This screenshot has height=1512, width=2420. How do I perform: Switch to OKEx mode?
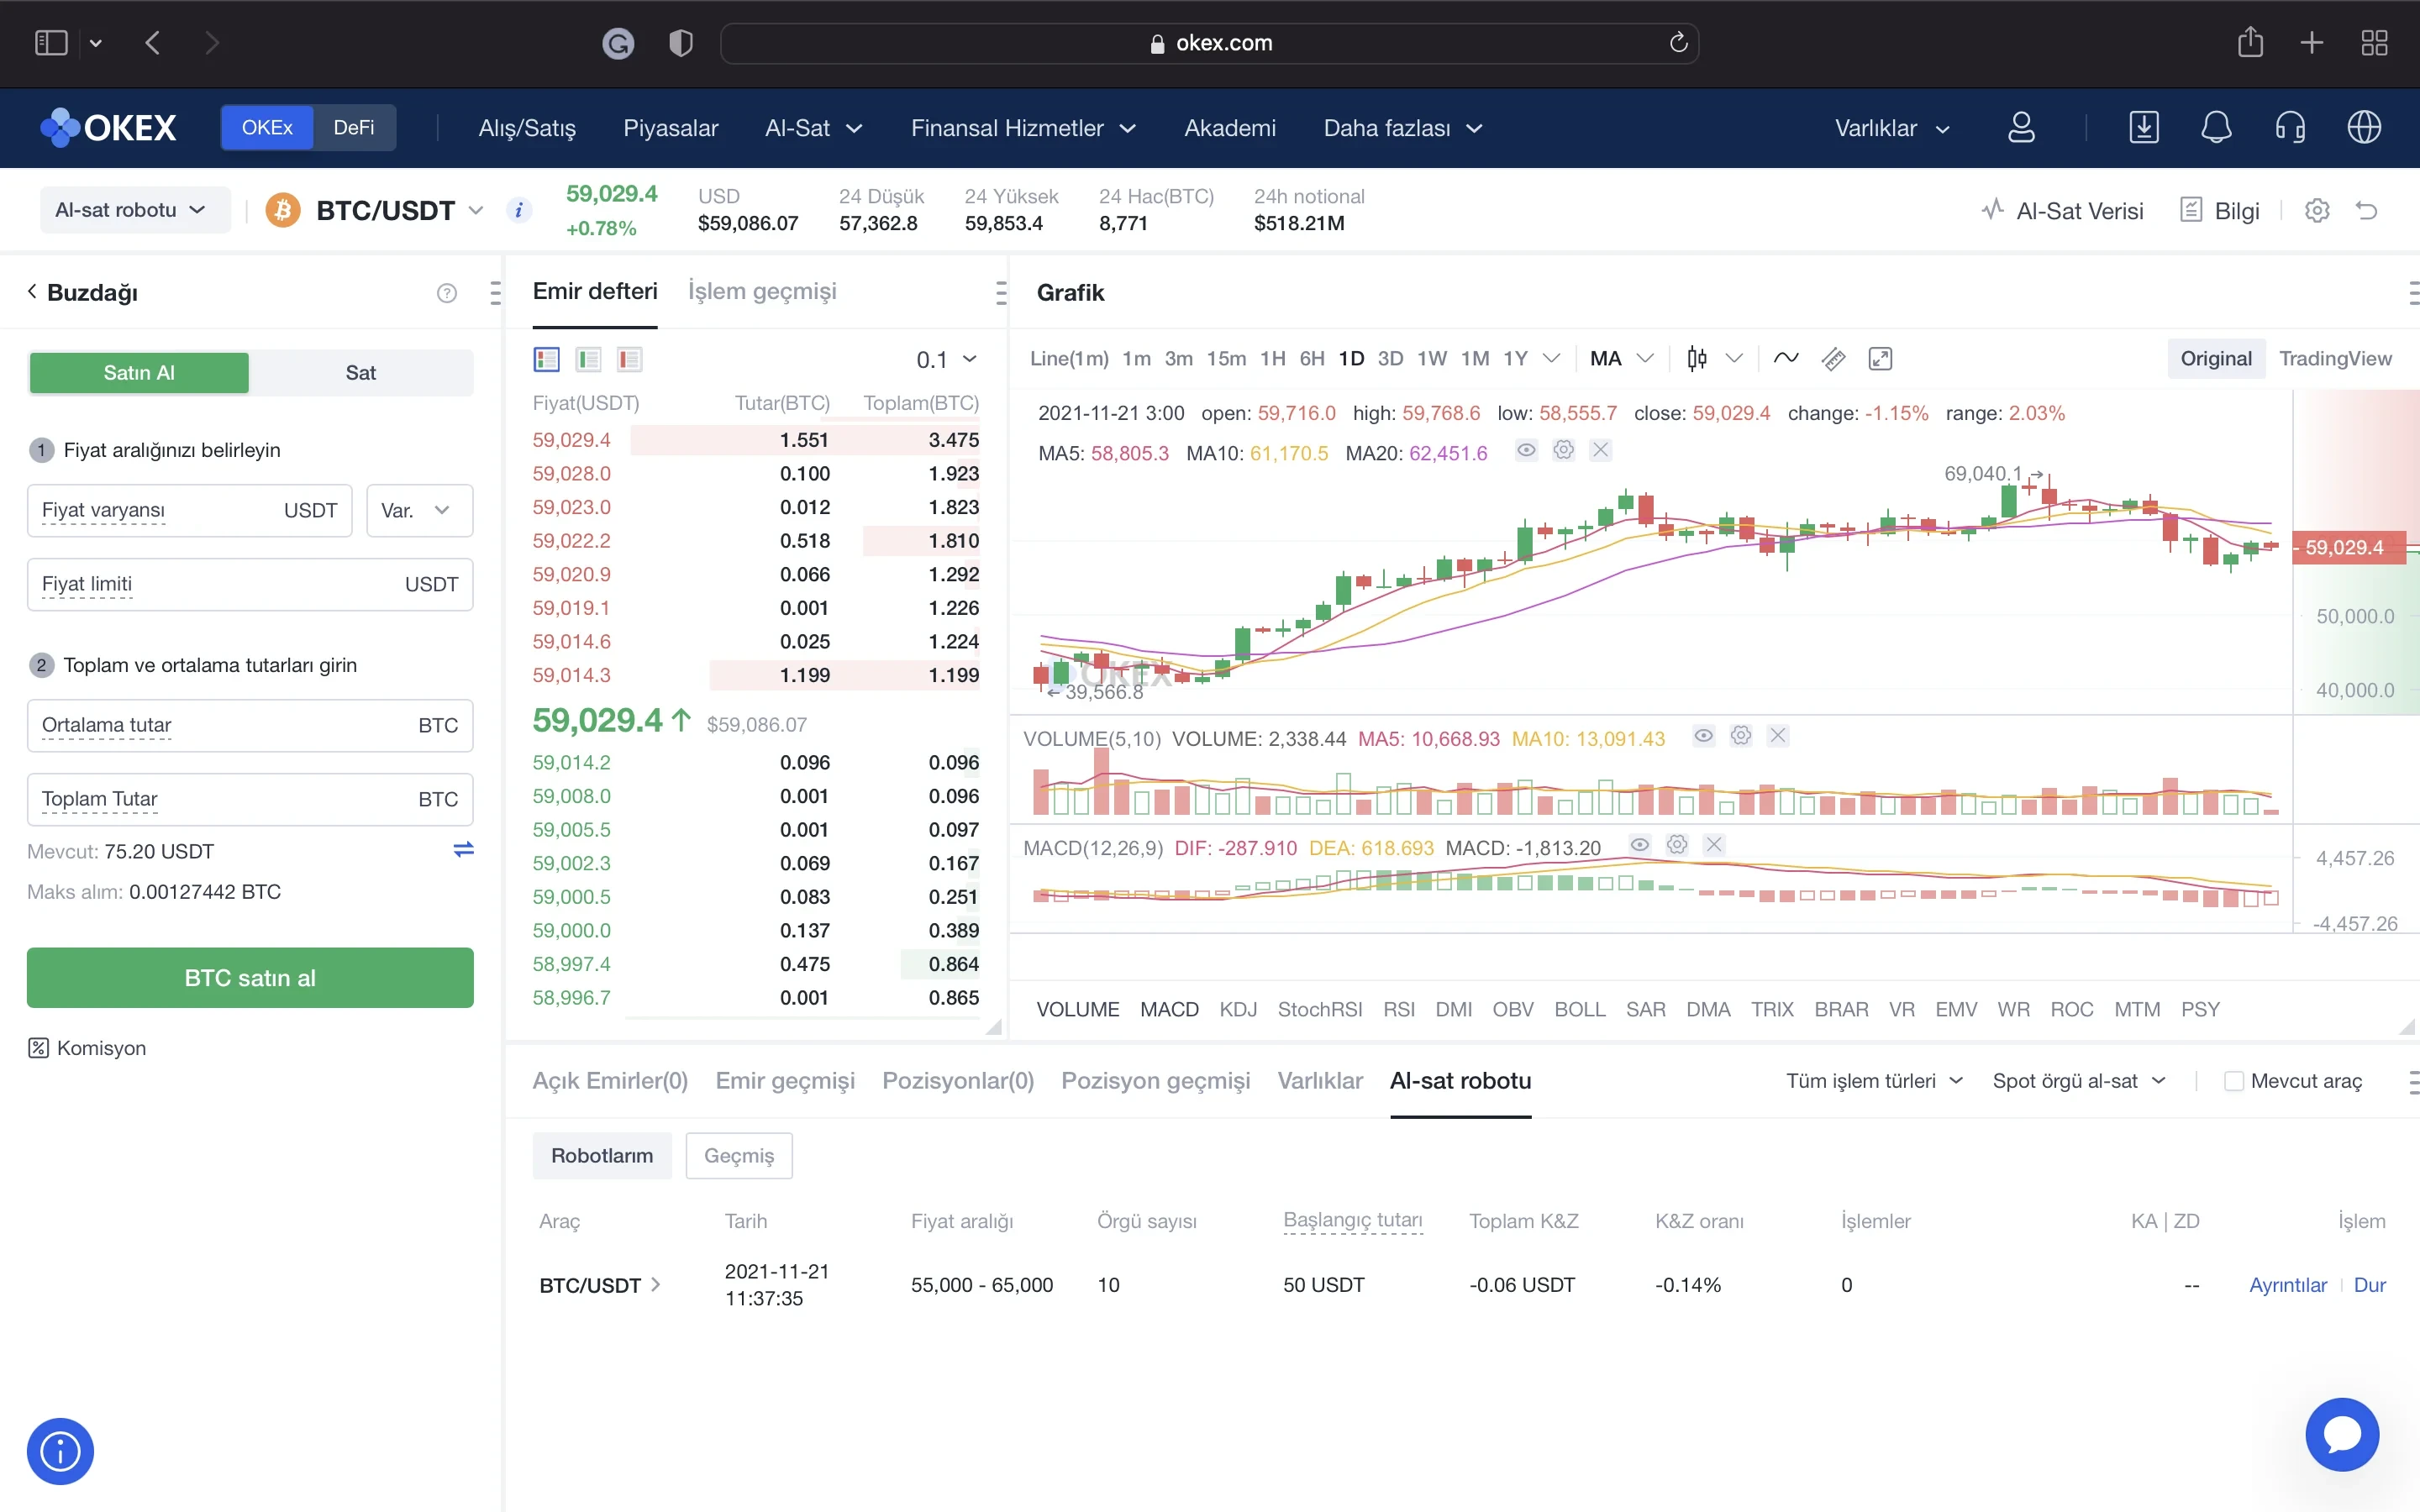click(x=267, y=128)
